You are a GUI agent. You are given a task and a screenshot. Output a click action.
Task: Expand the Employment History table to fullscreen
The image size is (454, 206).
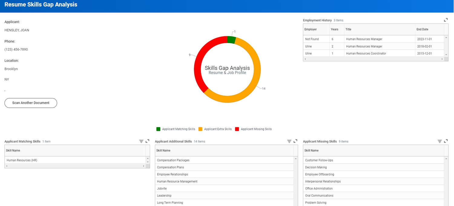446,20
